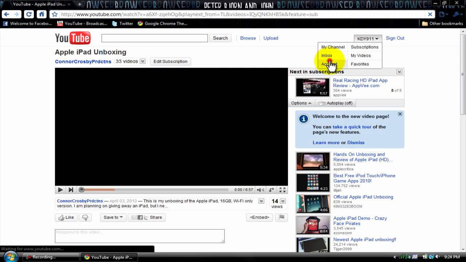Viewport: 466px width, 262px height.
Task: Click the Upload link
Action: [x=270, y=38]
